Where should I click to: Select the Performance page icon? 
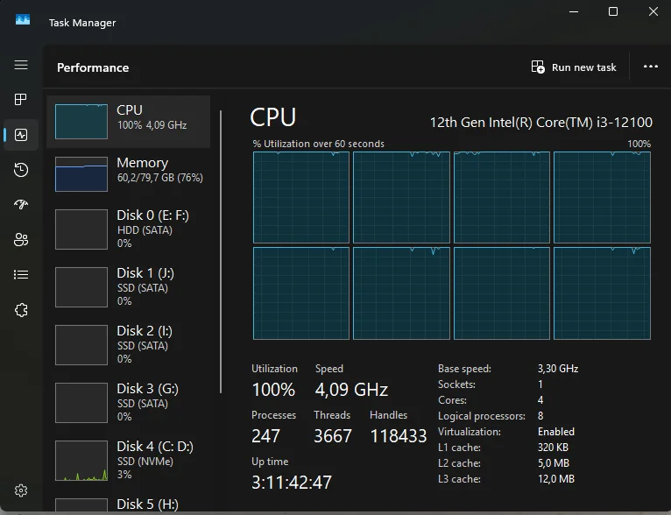pyautogui.click(x=21, y=135)
